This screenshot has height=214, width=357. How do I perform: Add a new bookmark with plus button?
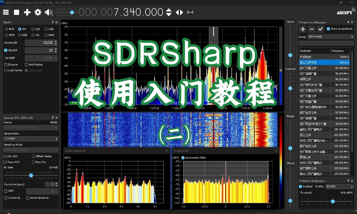coord(303,29)
